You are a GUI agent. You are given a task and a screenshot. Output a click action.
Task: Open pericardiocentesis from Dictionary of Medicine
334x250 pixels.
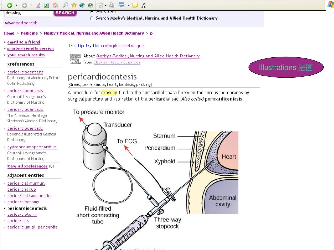point(25,72)
